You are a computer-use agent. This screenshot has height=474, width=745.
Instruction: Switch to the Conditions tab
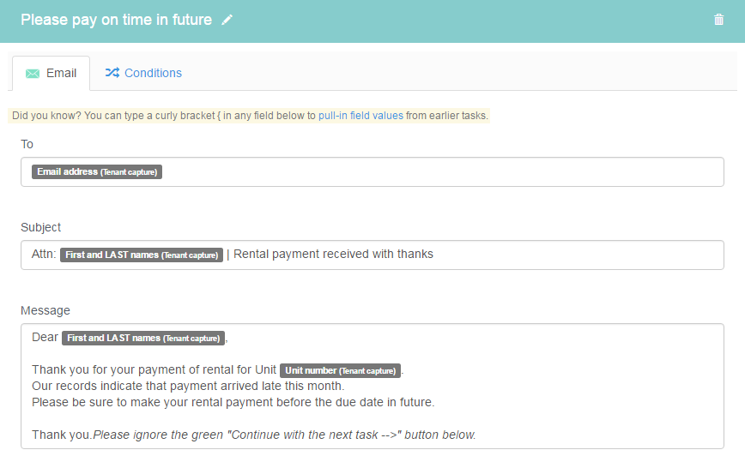(143, 73)
